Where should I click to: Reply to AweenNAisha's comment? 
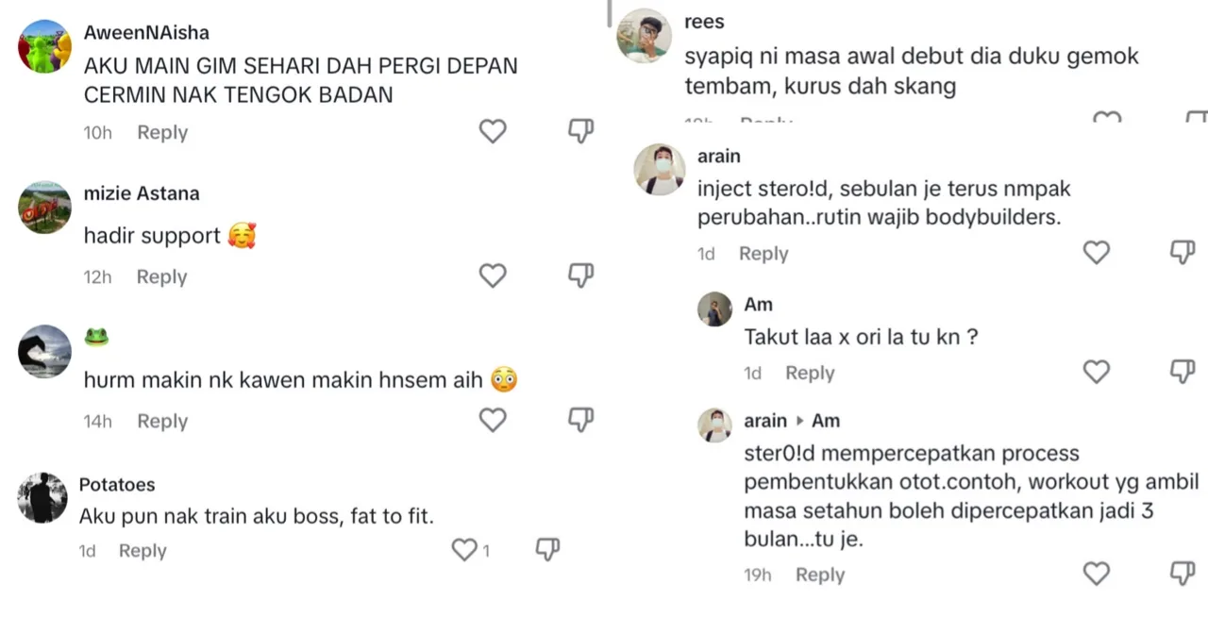[x=162, y=133]
